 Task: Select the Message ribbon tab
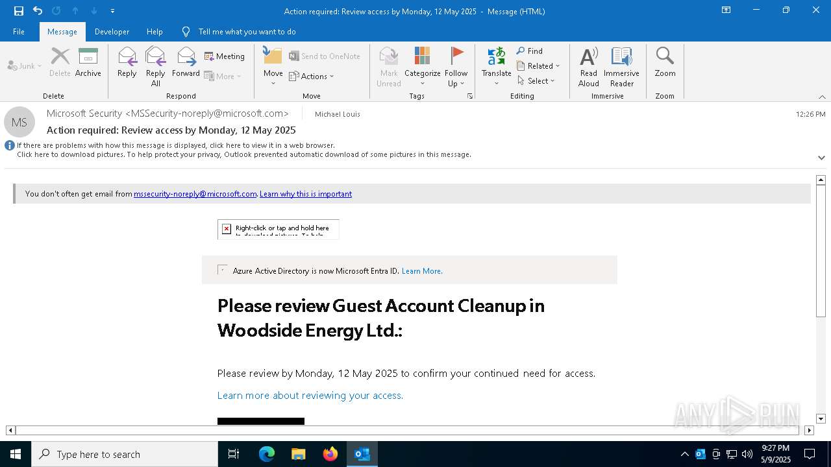[x=62, y=32]
